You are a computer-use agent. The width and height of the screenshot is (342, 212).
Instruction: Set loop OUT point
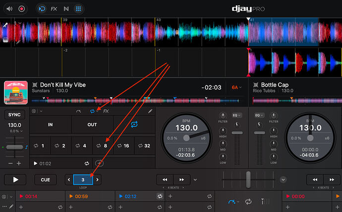[x=92, y=125]
